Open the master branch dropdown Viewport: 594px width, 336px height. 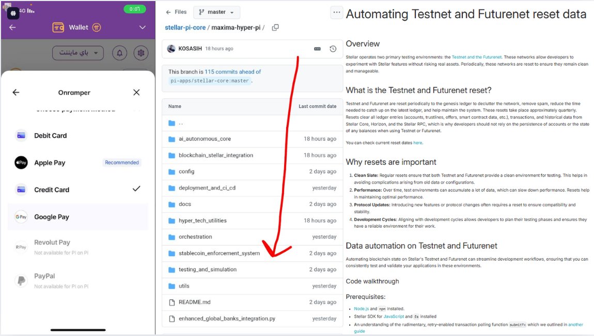point(216,12)
